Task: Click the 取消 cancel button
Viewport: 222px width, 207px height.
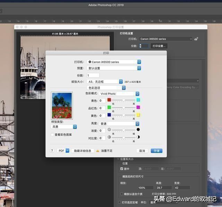Action: [x=142, y=151]
